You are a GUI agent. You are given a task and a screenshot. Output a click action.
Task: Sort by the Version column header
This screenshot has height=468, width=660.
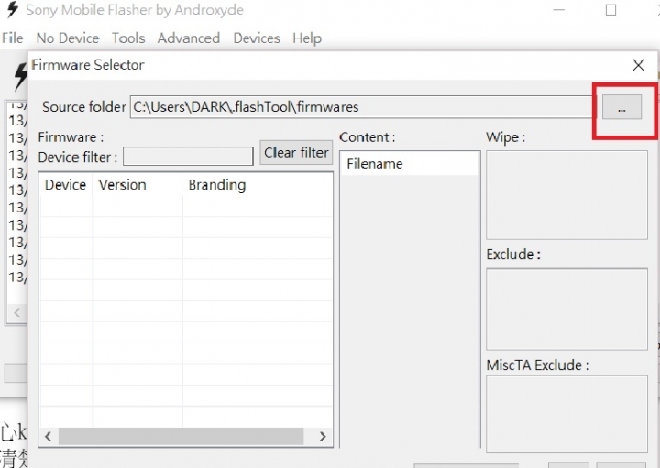137,185
